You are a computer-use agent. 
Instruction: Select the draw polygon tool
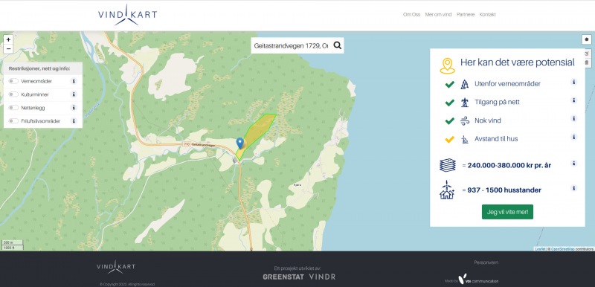pyautogui.click(x=587, y=39)
